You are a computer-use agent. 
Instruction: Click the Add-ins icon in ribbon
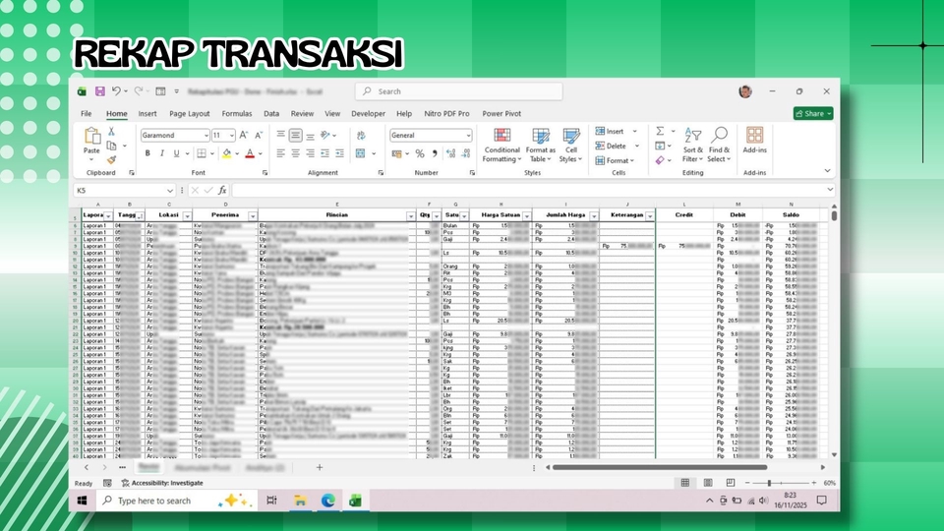[x=754, y=140]
